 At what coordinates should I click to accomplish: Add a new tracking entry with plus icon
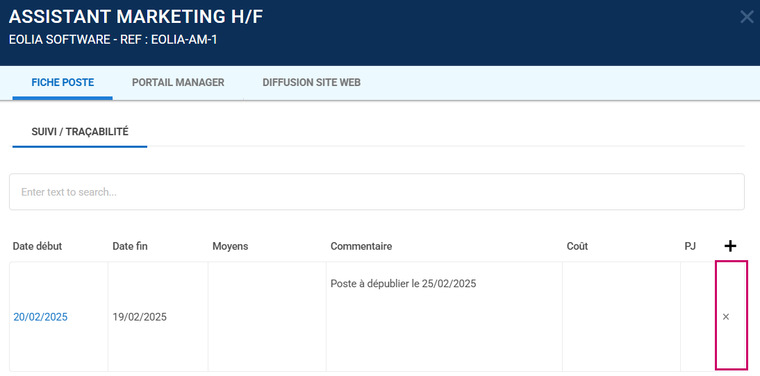[x=730, y=246]
